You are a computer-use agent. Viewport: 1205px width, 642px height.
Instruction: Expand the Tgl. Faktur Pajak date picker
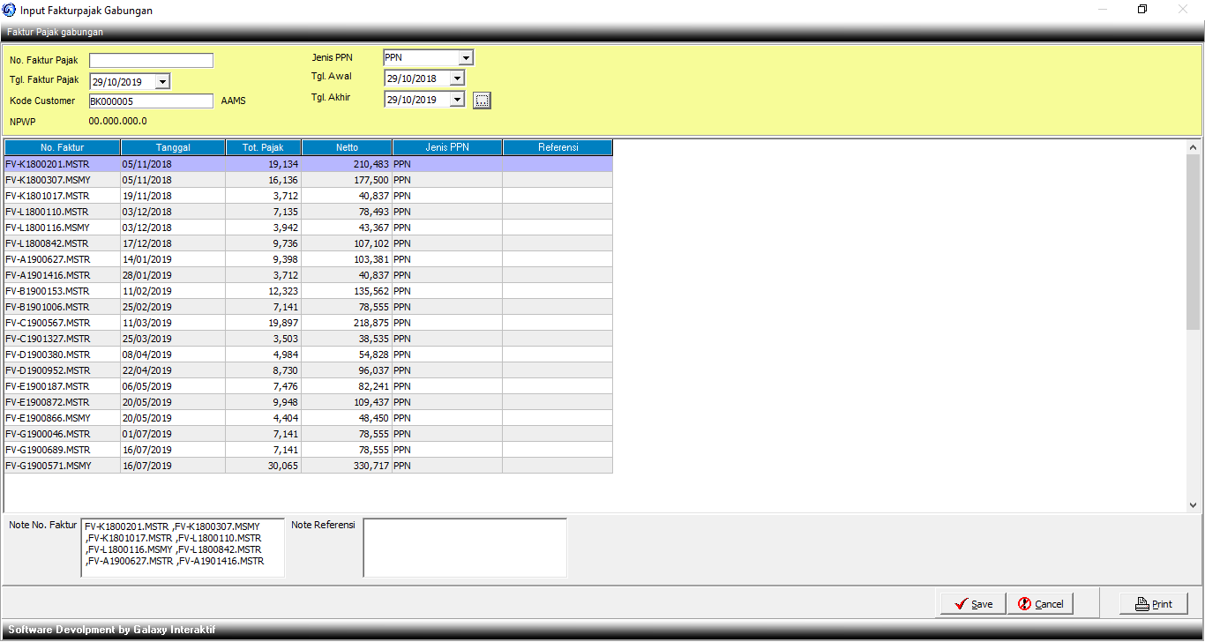point(162,82)
